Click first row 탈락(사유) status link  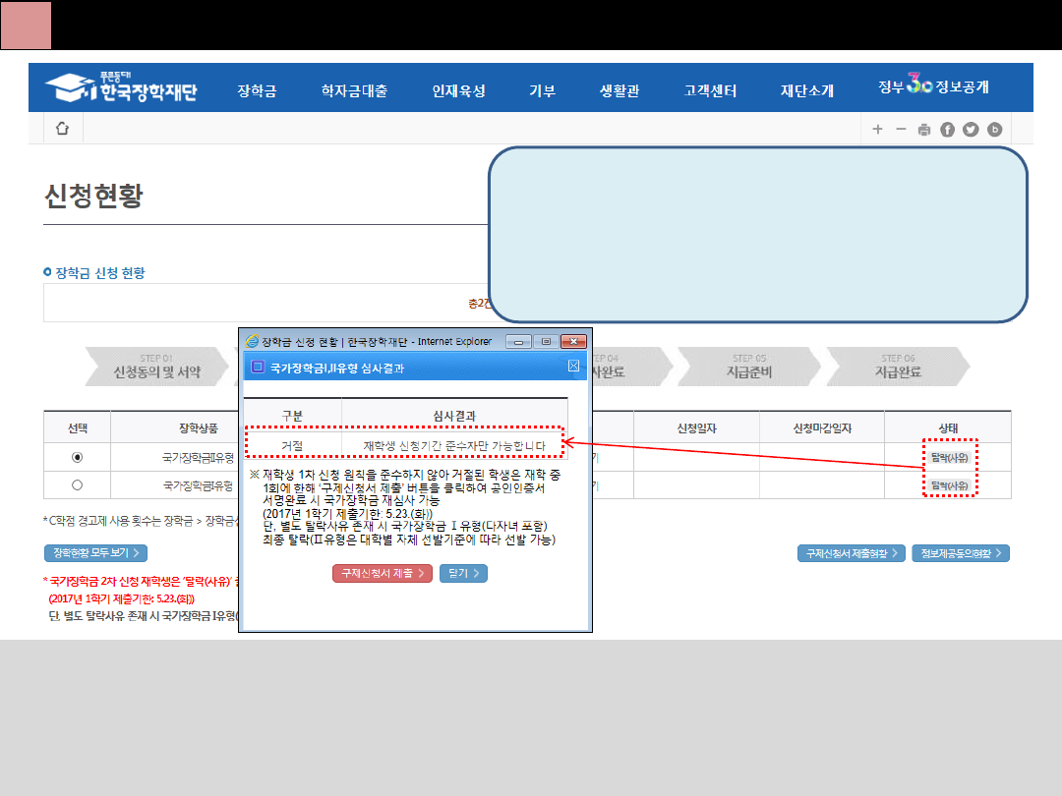(x=950, y=457)
